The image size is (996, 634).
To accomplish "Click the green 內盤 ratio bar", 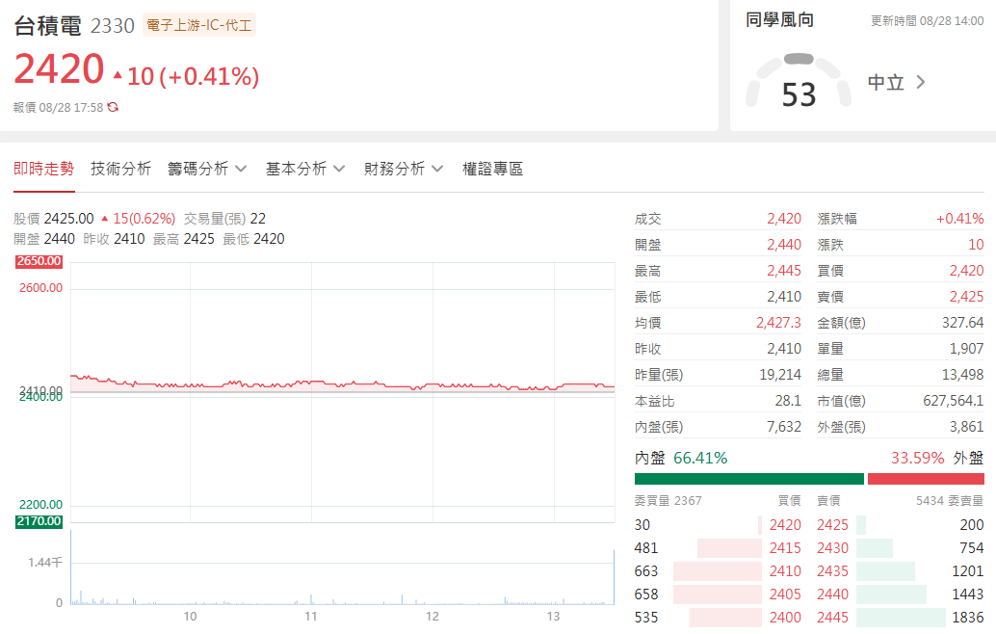I will pyautogui.click(x=748, y=479).
